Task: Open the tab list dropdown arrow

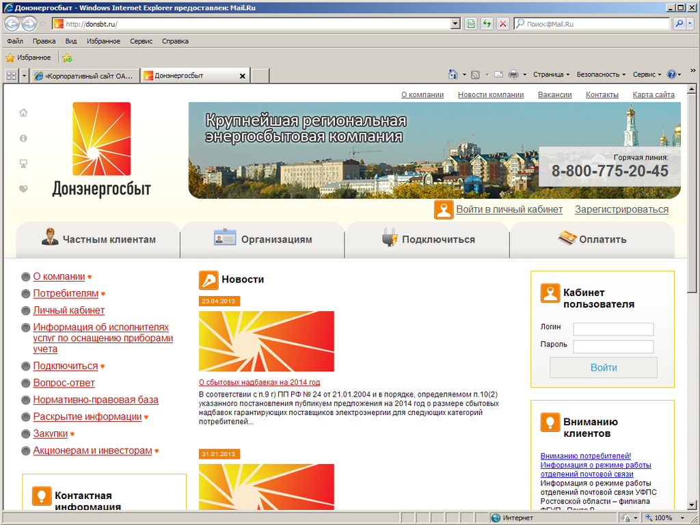Action: tap(24, 76)
